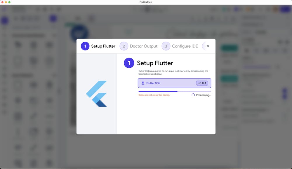This screenshot has height=169, width=292.
Task: Click the v3.19.1 version badge
Action: (202, 83)
